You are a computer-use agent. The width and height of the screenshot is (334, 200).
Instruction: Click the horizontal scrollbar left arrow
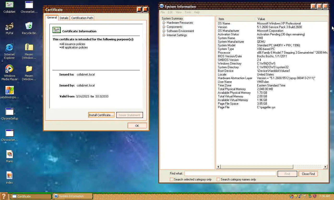(x=219, y=167)
